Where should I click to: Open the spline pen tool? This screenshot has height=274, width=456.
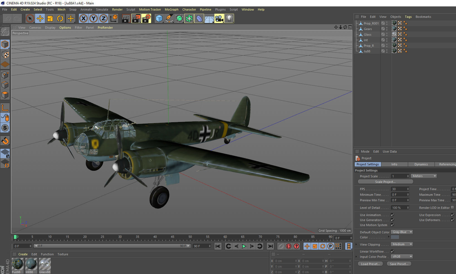point(169,19)
